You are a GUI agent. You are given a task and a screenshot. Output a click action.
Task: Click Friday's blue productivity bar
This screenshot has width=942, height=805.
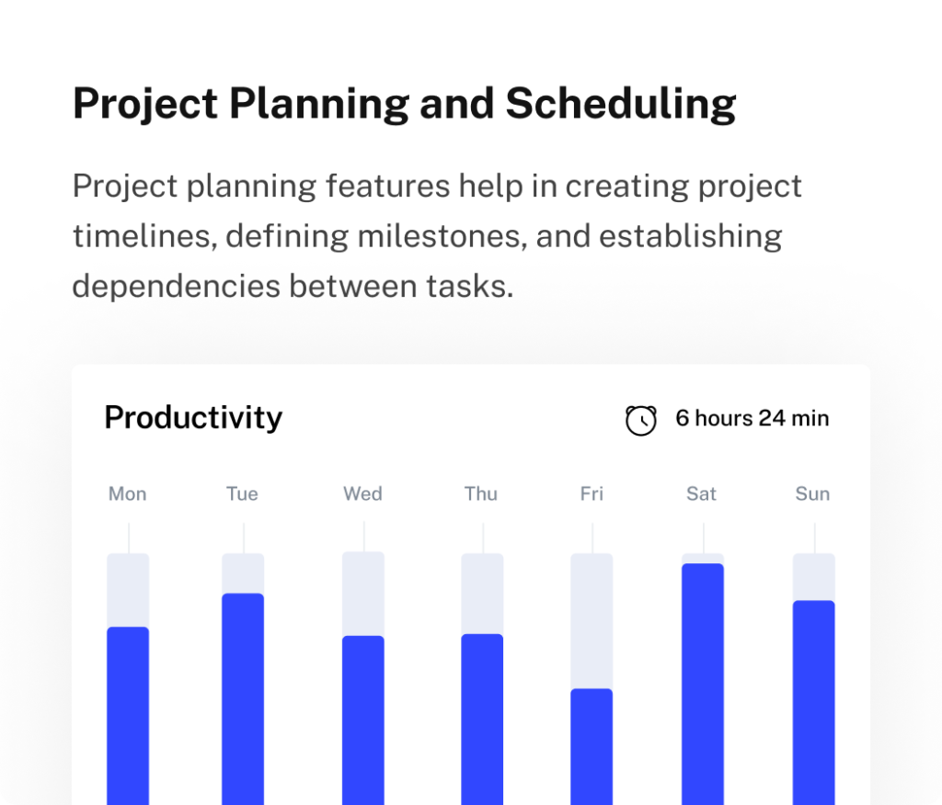[x=592, y=746]
